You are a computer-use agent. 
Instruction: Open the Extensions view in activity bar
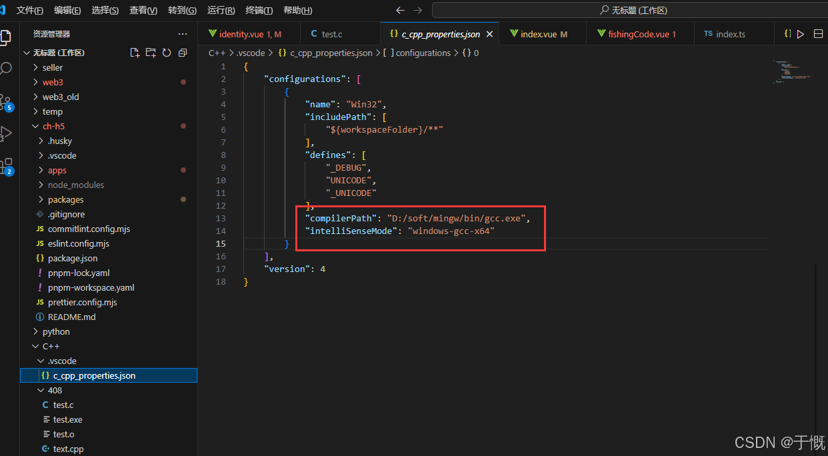click(x=6, y=165)
